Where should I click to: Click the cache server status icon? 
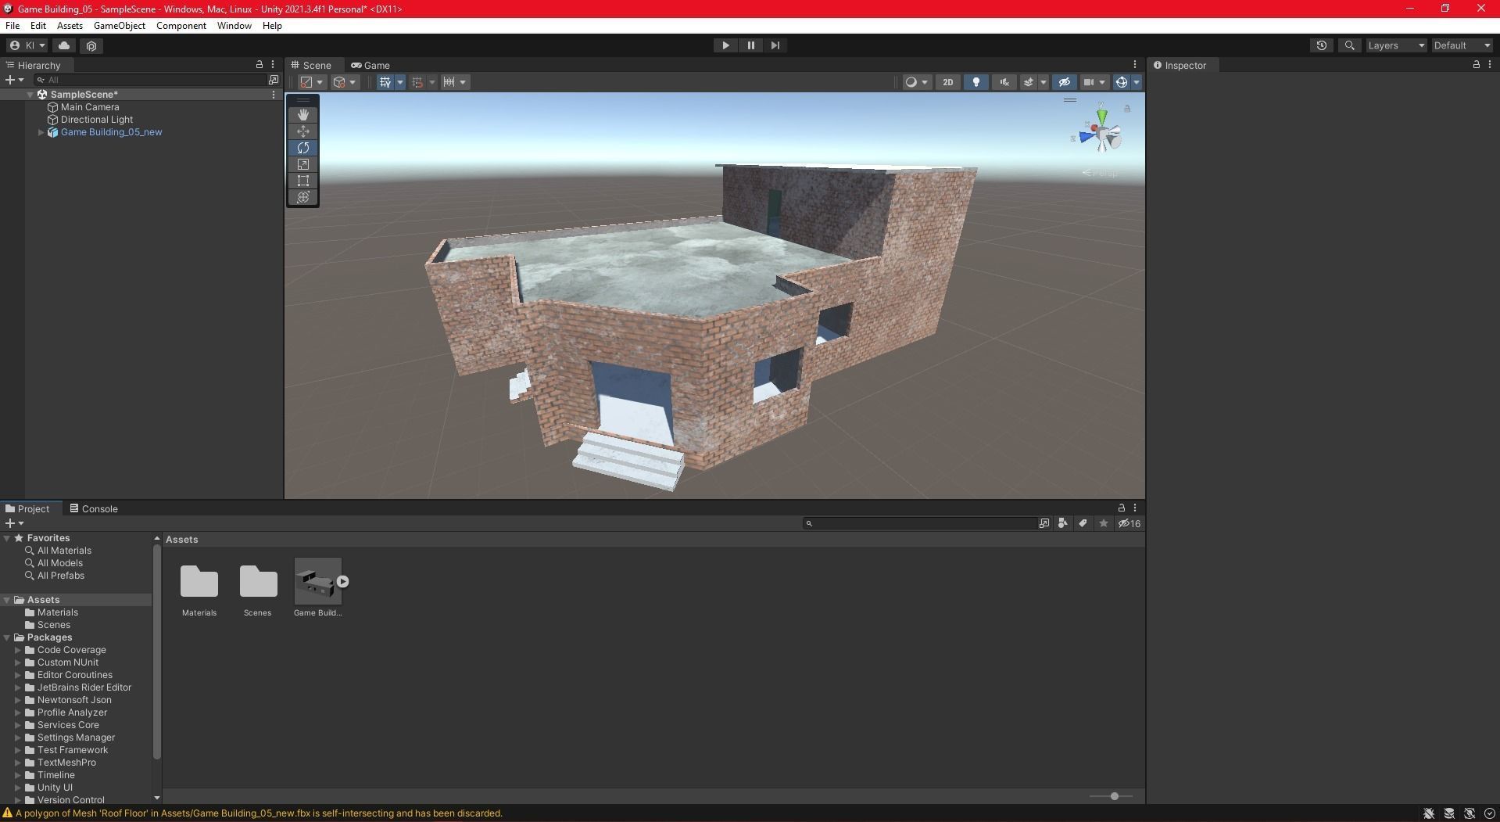[1449, 813]
